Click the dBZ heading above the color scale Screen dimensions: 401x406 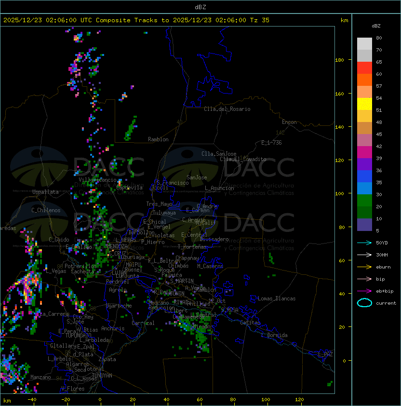[x=376, y=26]
